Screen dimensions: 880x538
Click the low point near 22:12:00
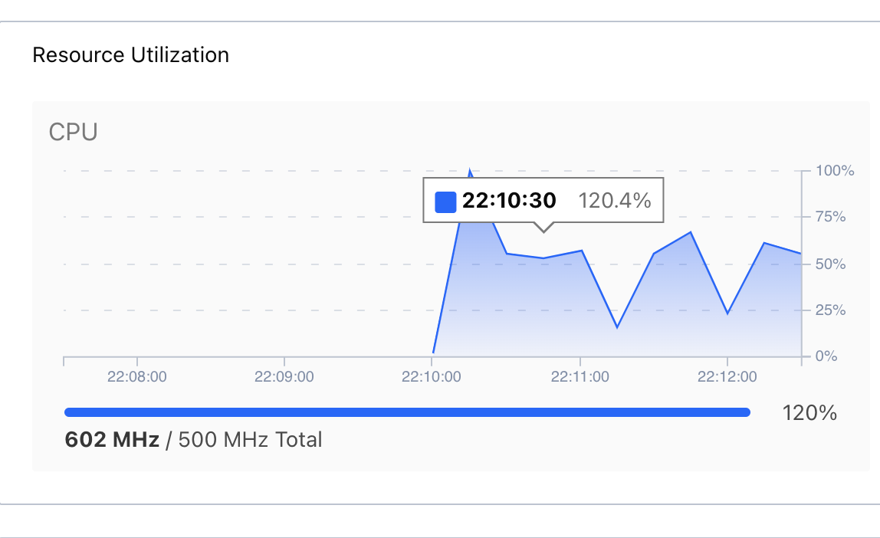(x=727, y=313)
